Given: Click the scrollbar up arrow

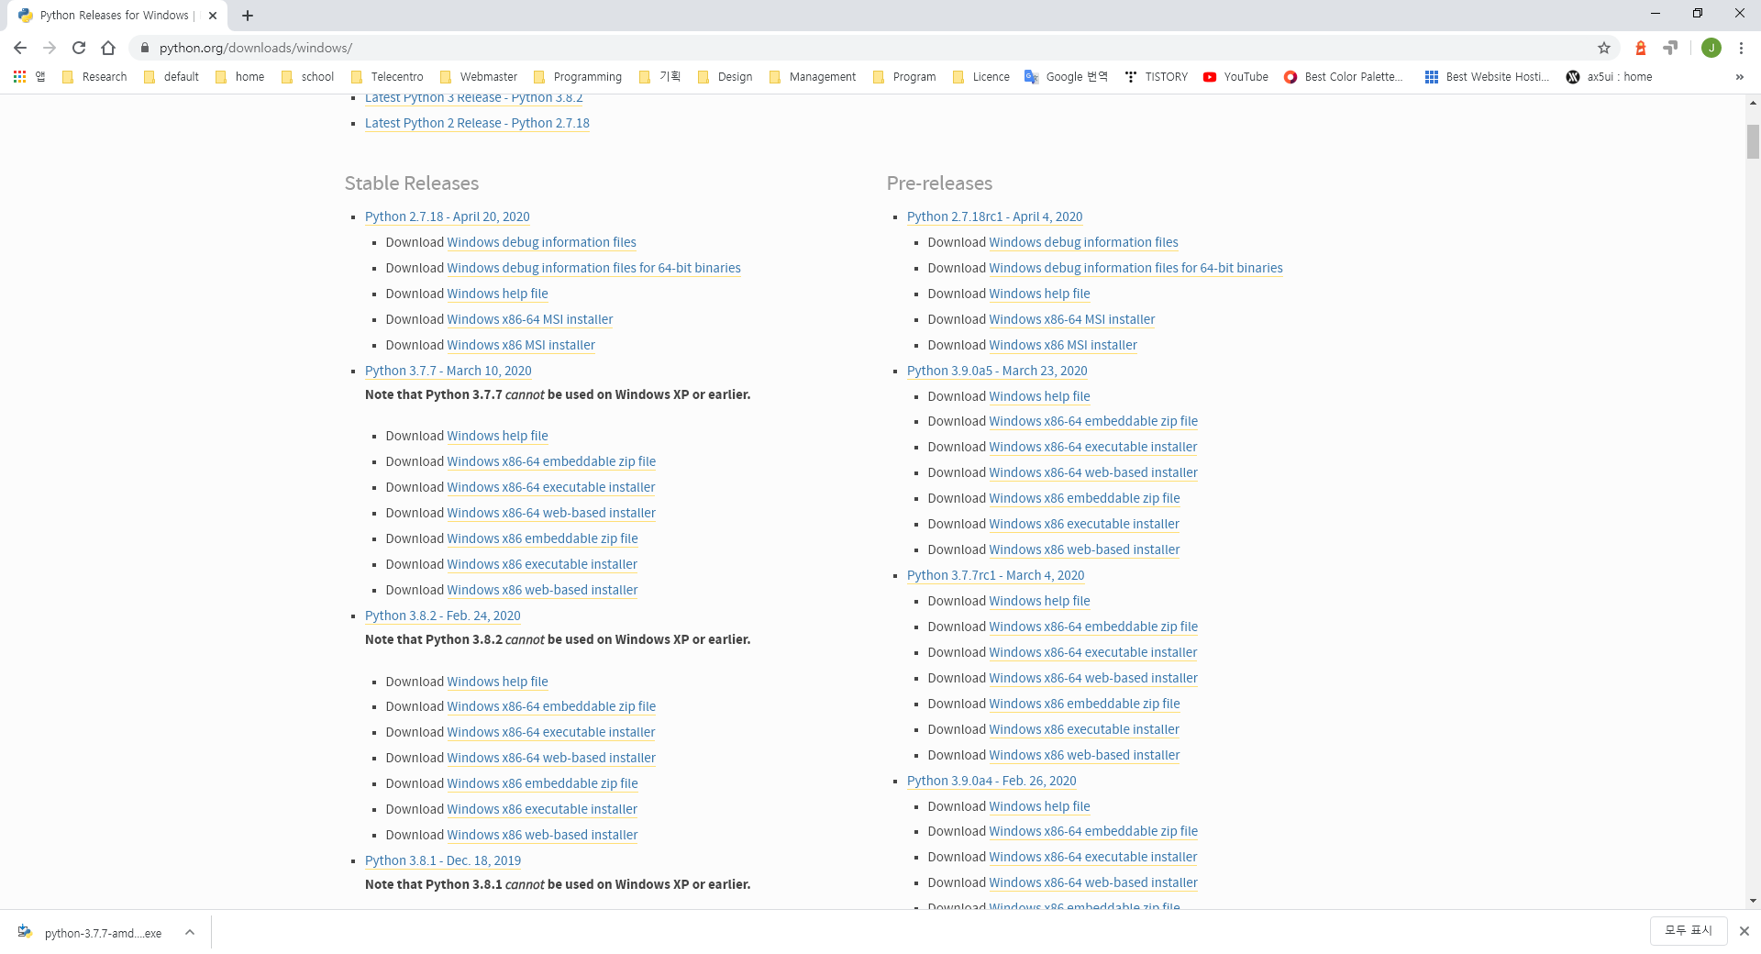Looking at the screenshot, I should [1753, 103].
